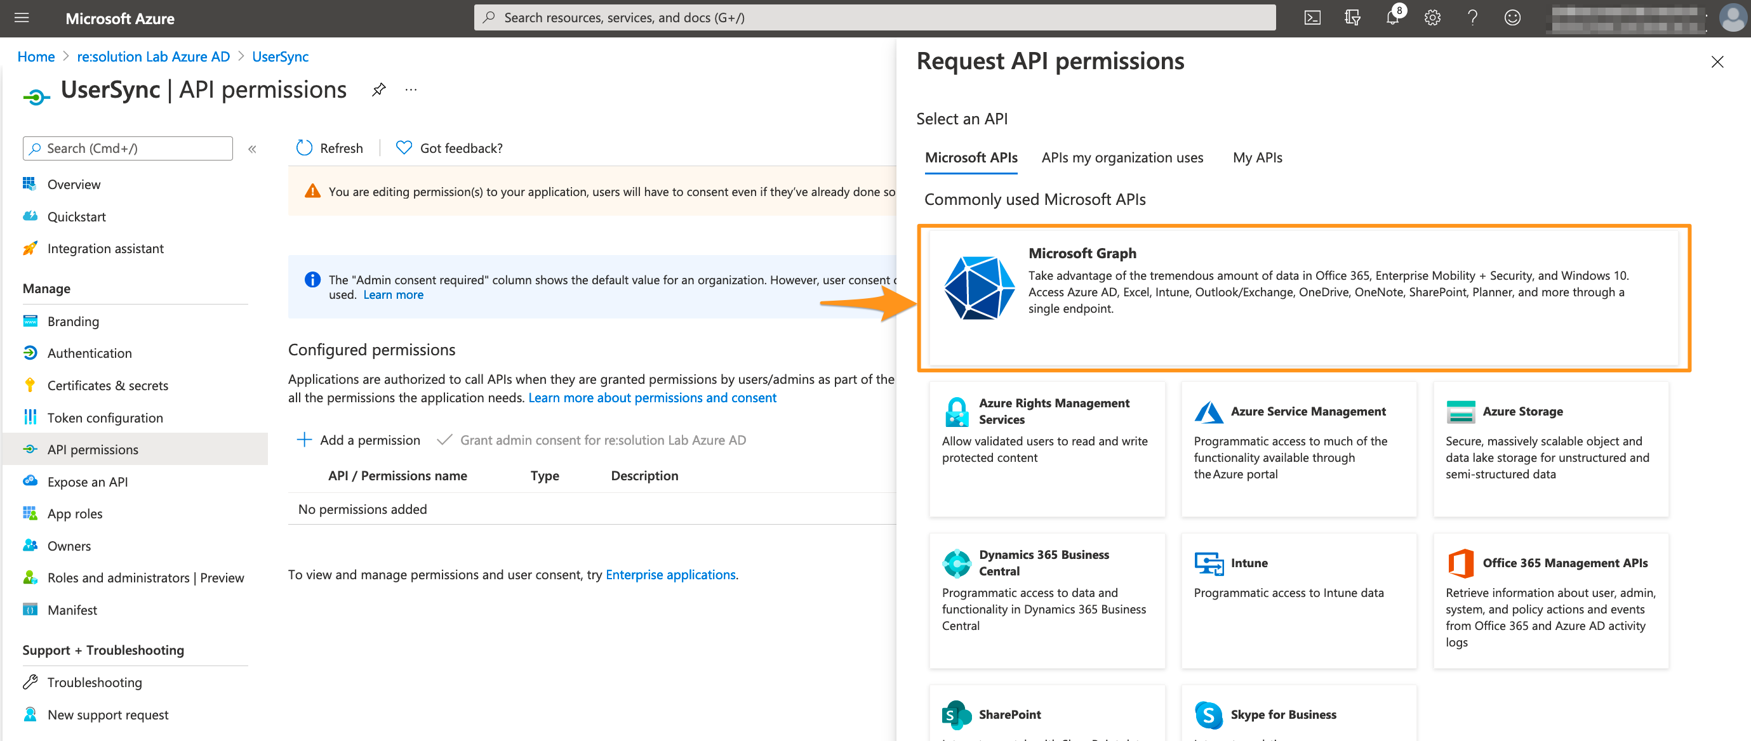The width and height of the screenshot is (1751, 741).
Task: Switch to the My APIs tab
Action: coord(1257,157)
